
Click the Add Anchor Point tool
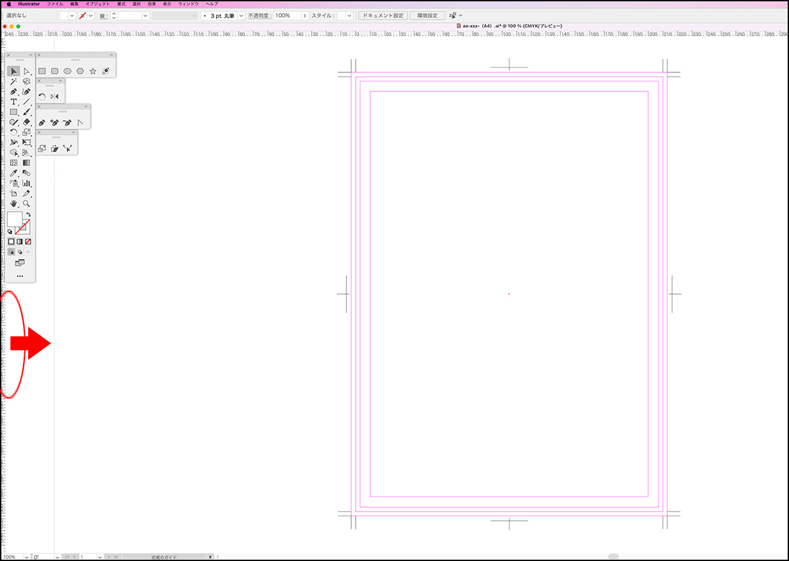tap(54, 122)
